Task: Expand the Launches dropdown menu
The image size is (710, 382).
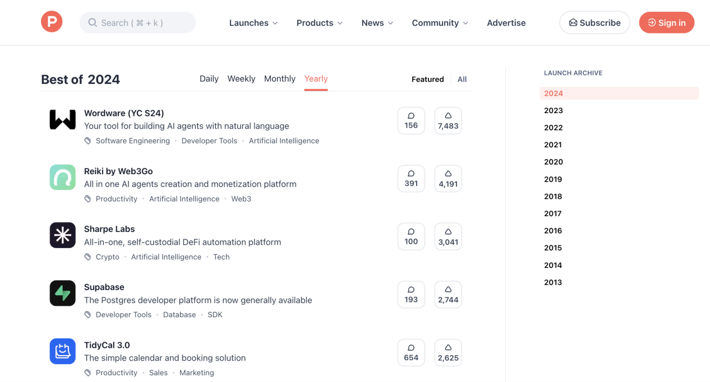Action: 253,23
